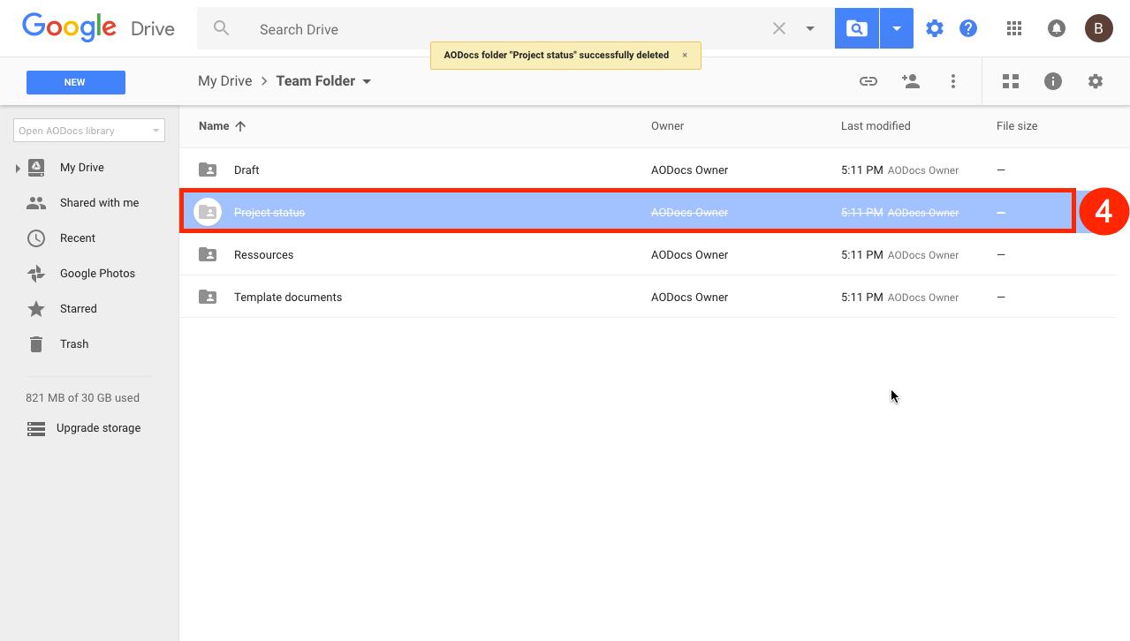Click the Google Photos pinwheel icon

click(36, 274)
